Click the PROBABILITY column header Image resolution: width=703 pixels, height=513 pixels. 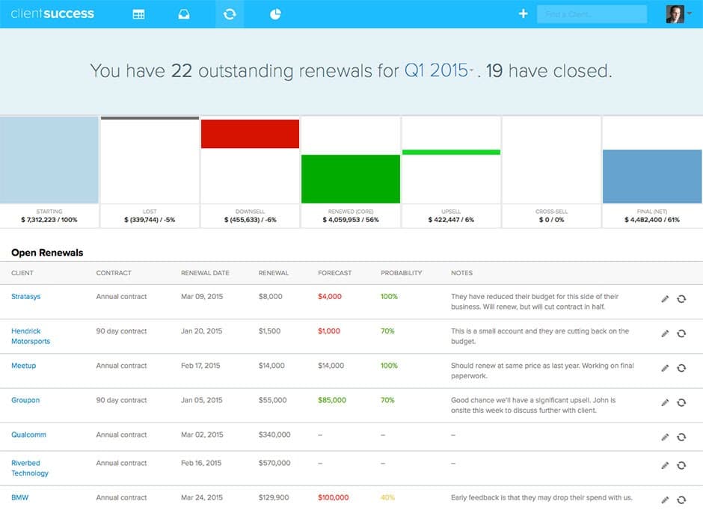402,273
